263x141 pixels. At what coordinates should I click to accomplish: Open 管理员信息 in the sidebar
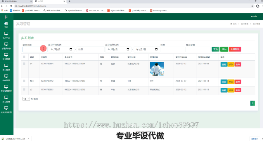[x=6, y=46]
